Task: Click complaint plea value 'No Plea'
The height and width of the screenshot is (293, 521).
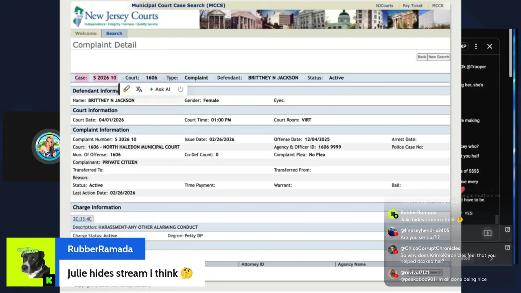Action: point(317,155)
